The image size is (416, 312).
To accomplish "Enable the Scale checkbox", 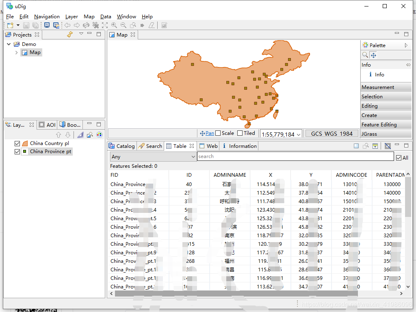I will coord(218,133).
